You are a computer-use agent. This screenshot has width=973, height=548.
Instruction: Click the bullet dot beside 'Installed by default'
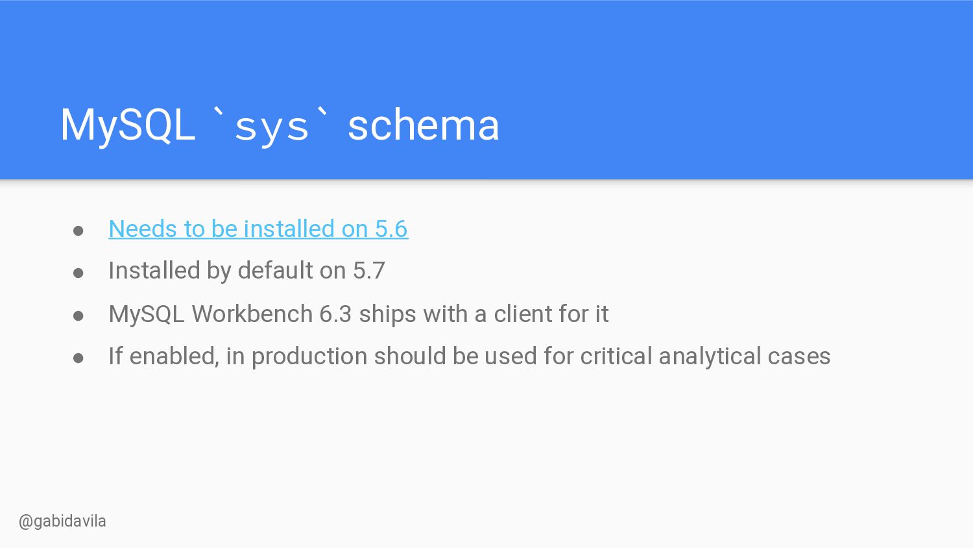[78, 273]
